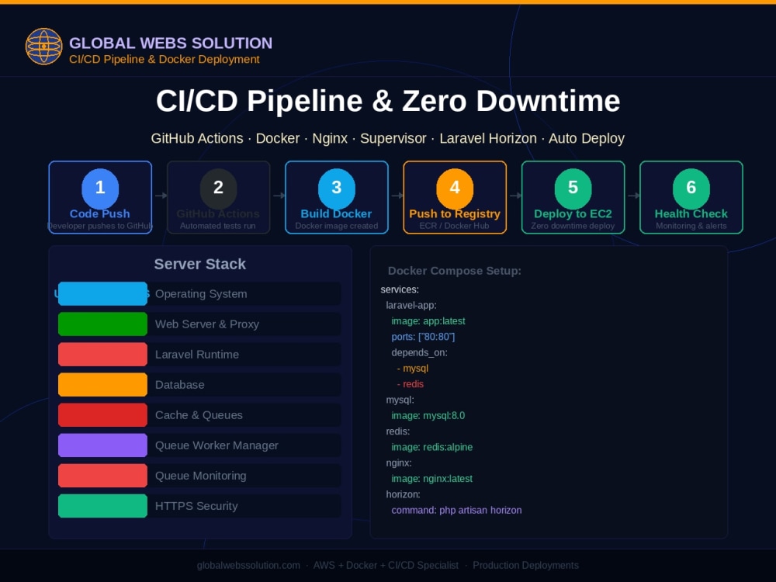Click the 'image: redis:alpine' line

click(432, 448)
